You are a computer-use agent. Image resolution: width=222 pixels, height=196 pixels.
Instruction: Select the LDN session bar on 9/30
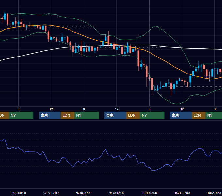133,115
